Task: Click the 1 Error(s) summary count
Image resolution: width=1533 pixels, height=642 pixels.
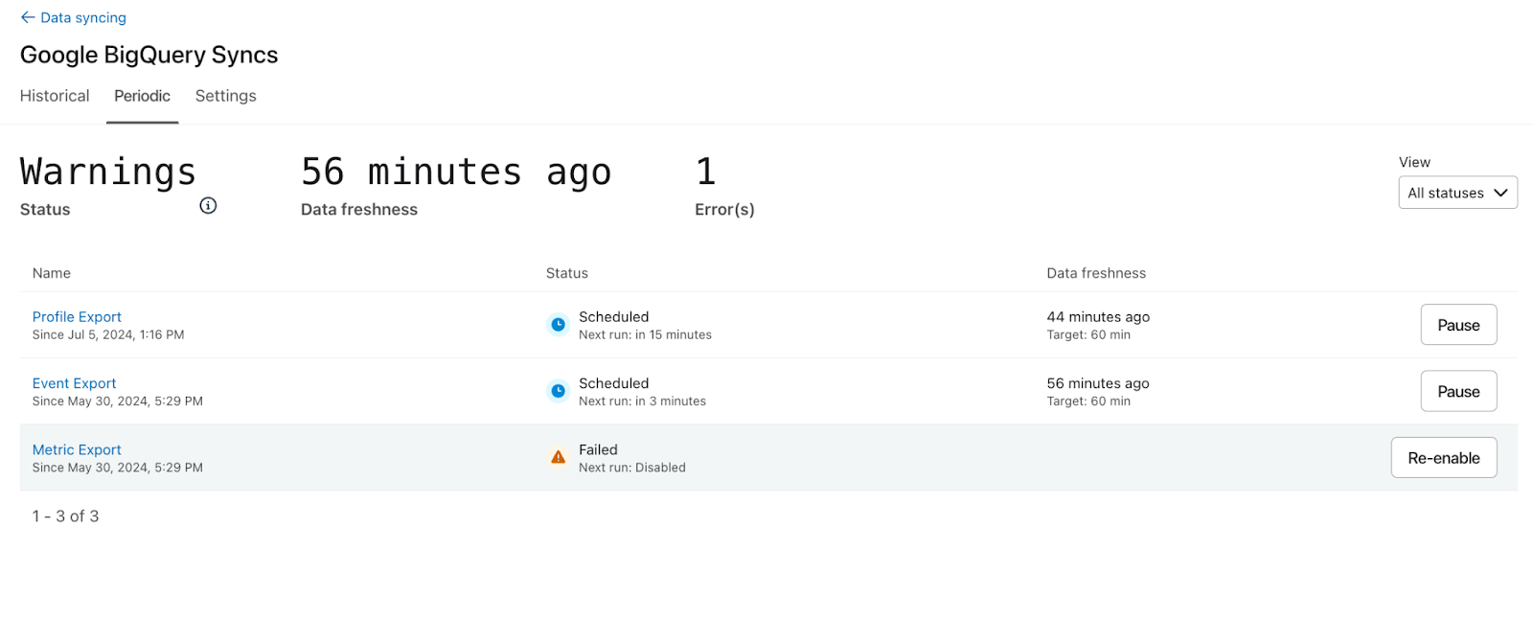Action: 706,172
